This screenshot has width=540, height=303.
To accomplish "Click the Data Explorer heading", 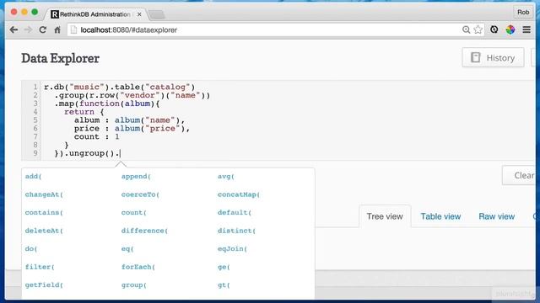I will (x=60, y=58).
